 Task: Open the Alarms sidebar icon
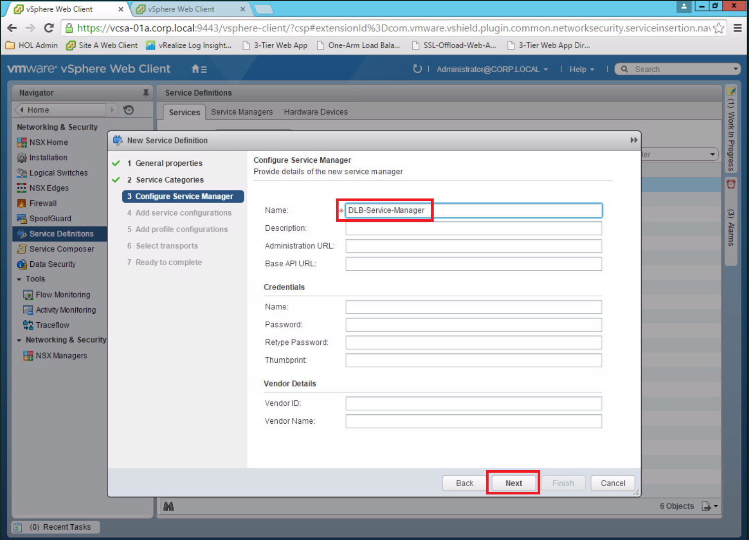(x=731, y=184)
